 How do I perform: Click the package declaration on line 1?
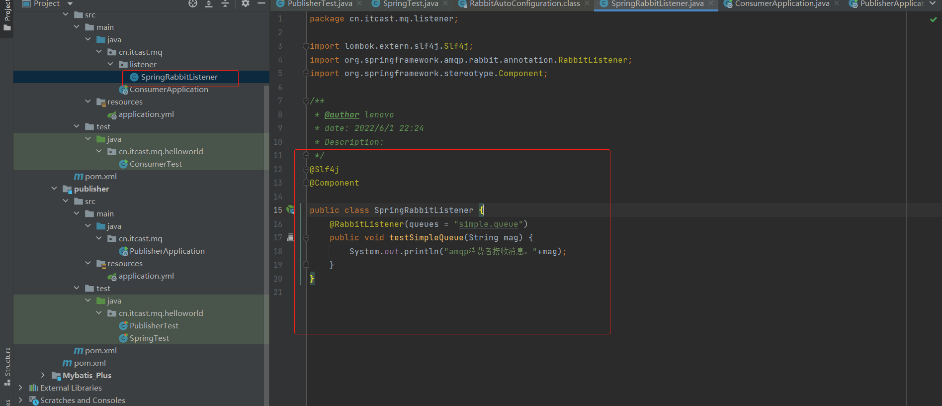click(384, 19)
